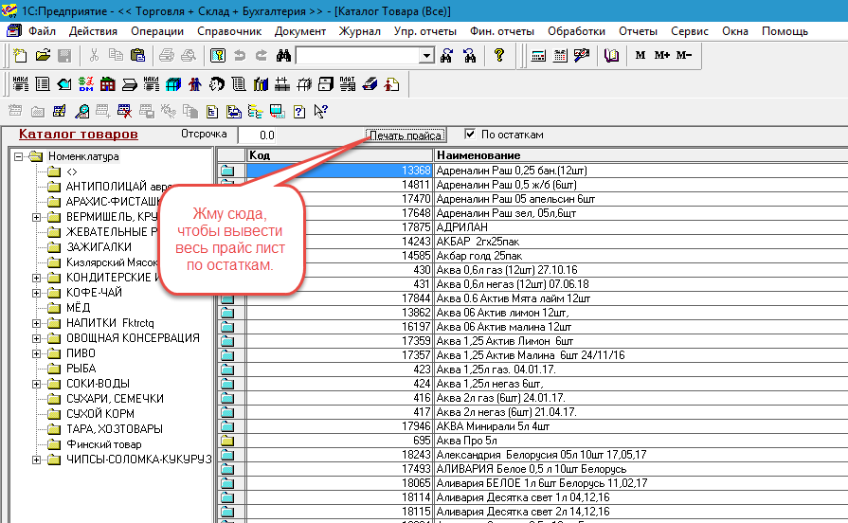Image resolution: width=848 pixels, height=523 pixels.
Task: Expand the ВЕРМИШЕЛЬ, КРУ… folder node
Action: tap(36, 217)
